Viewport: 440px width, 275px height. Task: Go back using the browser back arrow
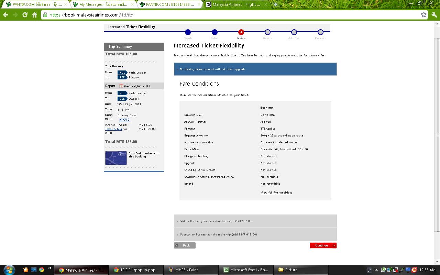pos(5,15)
